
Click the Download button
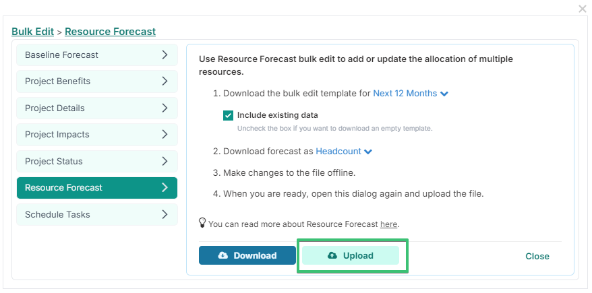pyautogui.click(x=247, y=255)
